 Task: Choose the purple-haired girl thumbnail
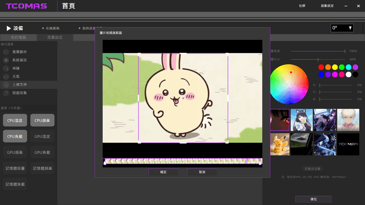325,120
